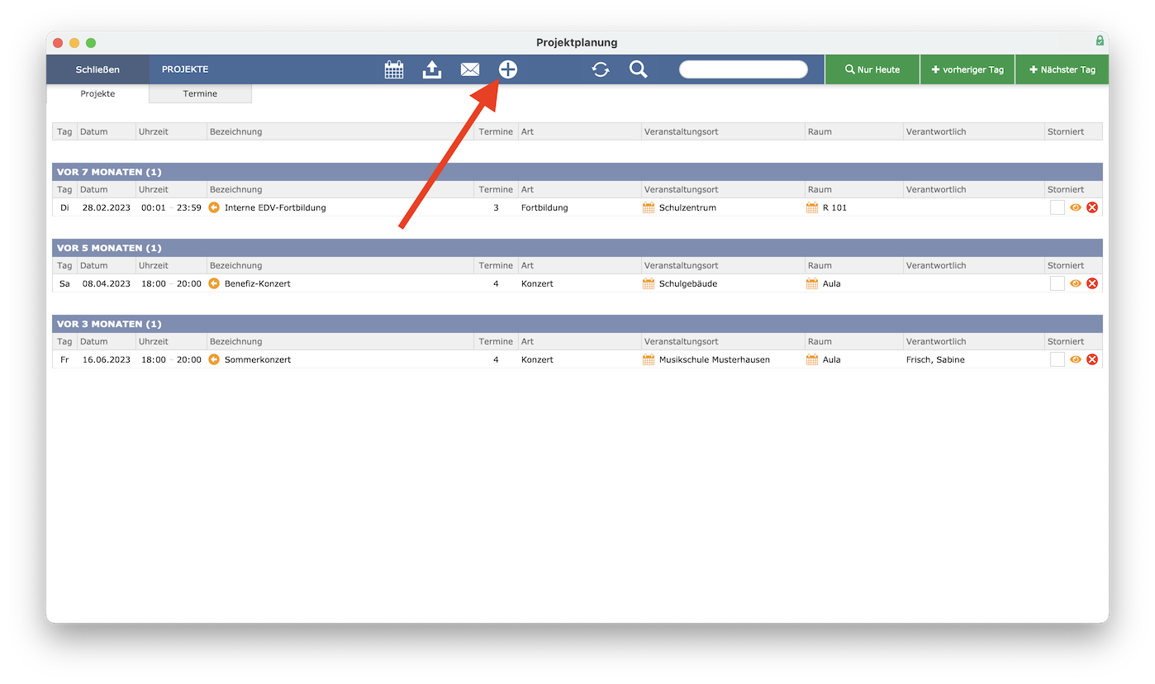This screenshot has width=1155, height=684.
Task: Click the vorheriger Tag button
Action: tap(967, 69)
